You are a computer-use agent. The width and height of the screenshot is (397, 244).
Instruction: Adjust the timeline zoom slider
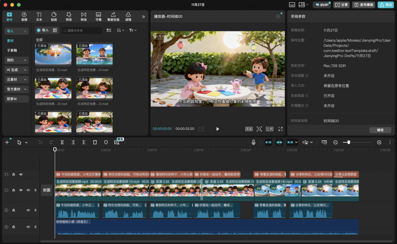(349, 143)
